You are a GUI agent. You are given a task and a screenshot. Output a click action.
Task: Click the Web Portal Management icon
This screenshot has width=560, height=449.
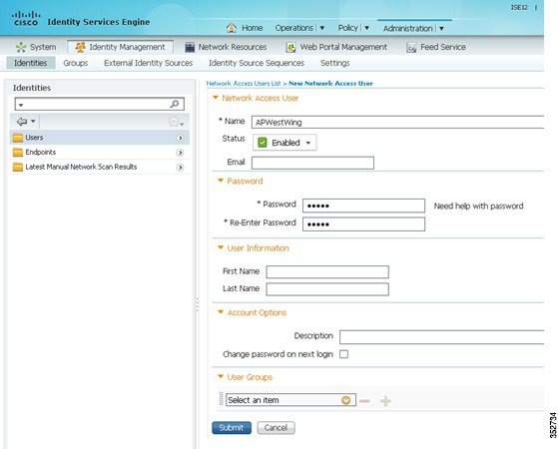click(x=291, y=47)
